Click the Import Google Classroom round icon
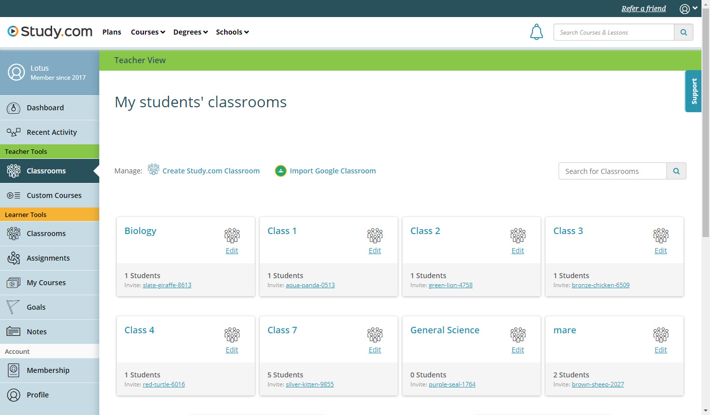 pyautogui.click(x=281, y=171)
